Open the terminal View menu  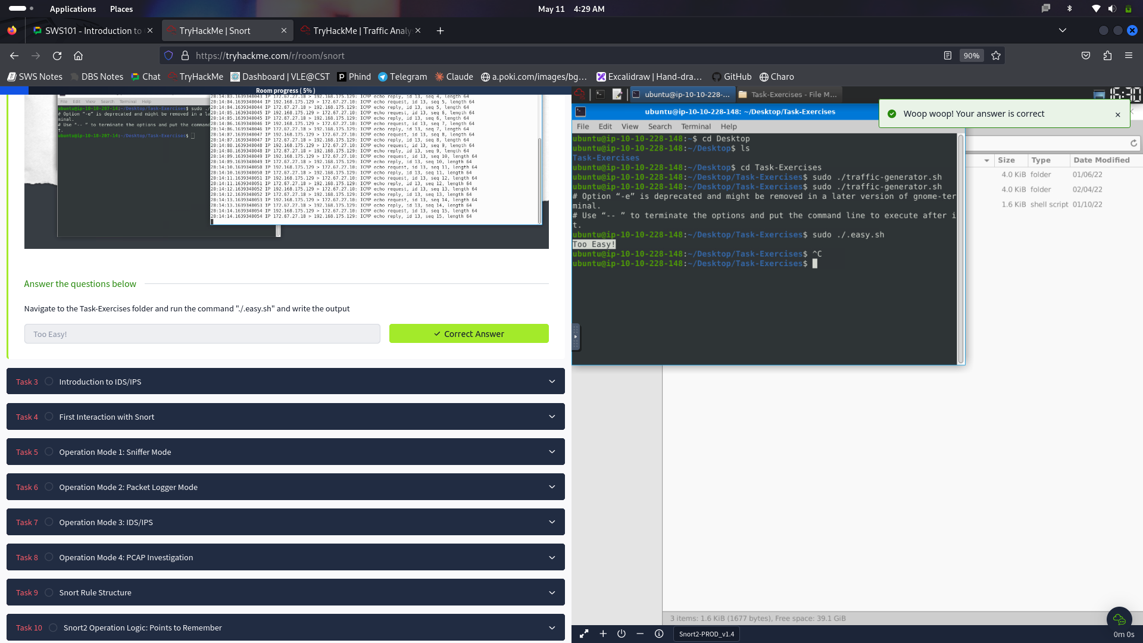[x=629, y=126]
